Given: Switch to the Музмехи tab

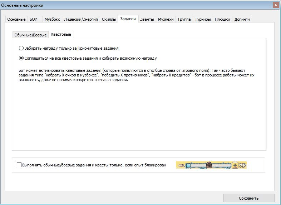Looking at the screenshot, I should click(166, 19).
